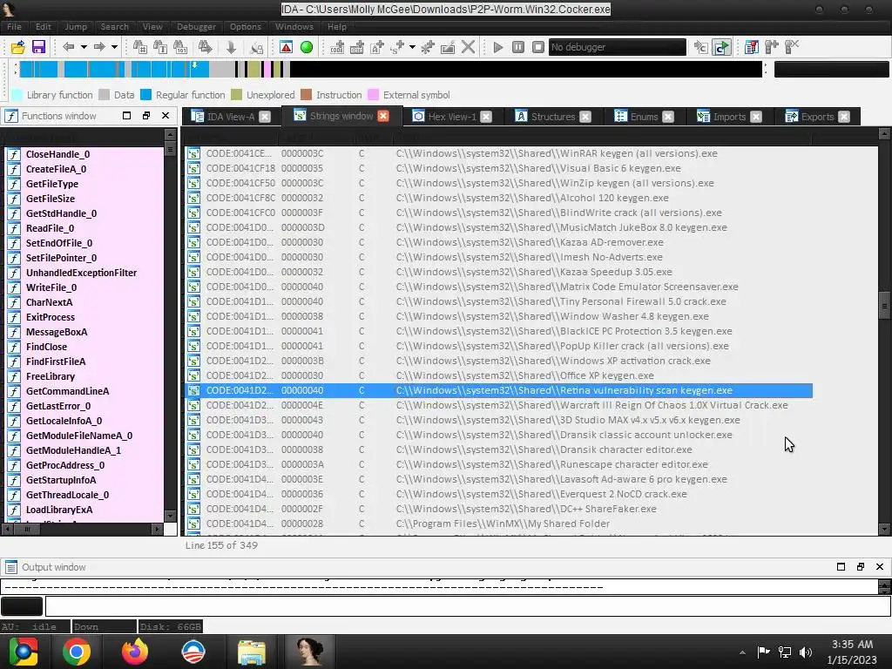Click the delete breakpoint X icon
Image resolution: width=892 pixels, height=669 pixels.
792,47
